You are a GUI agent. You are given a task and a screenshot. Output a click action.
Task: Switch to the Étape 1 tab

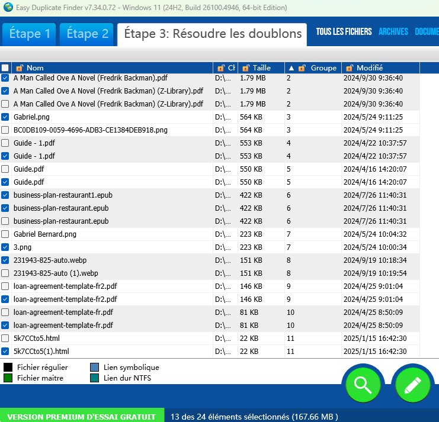click(x=30, y=34)
